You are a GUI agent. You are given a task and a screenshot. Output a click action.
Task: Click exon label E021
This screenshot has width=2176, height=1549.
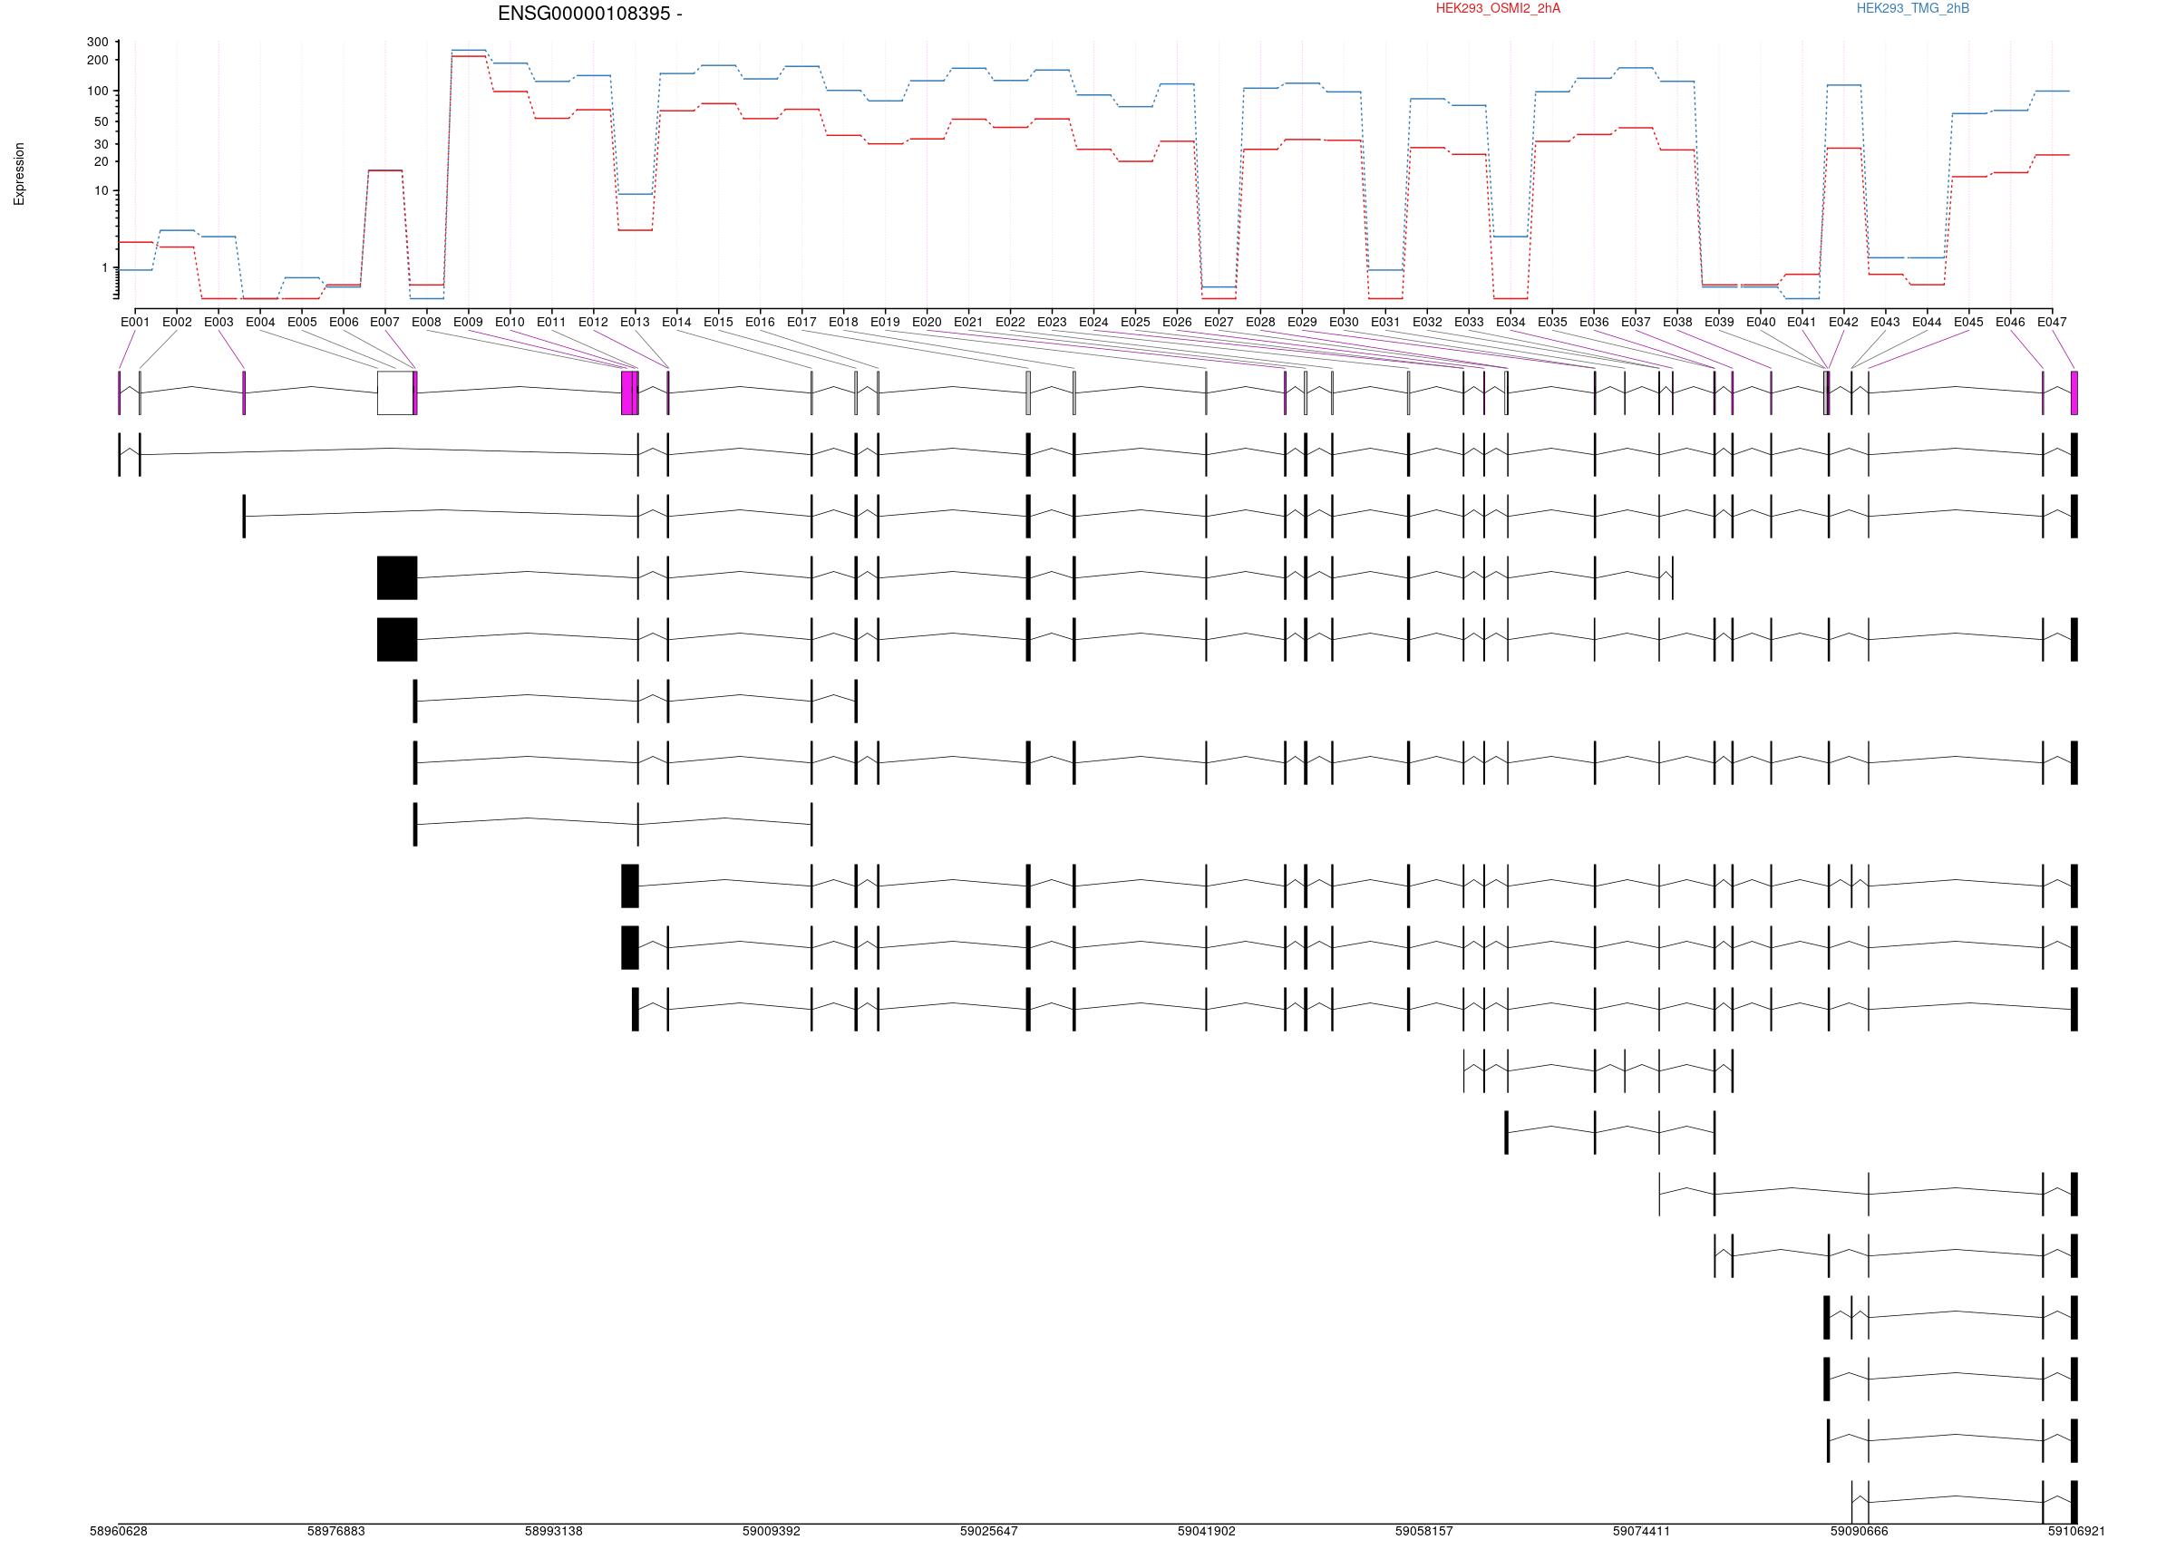point(968,323)
